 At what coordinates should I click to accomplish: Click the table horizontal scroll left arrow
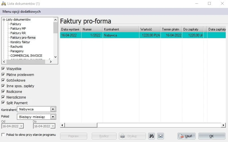[x=62, y=125]
